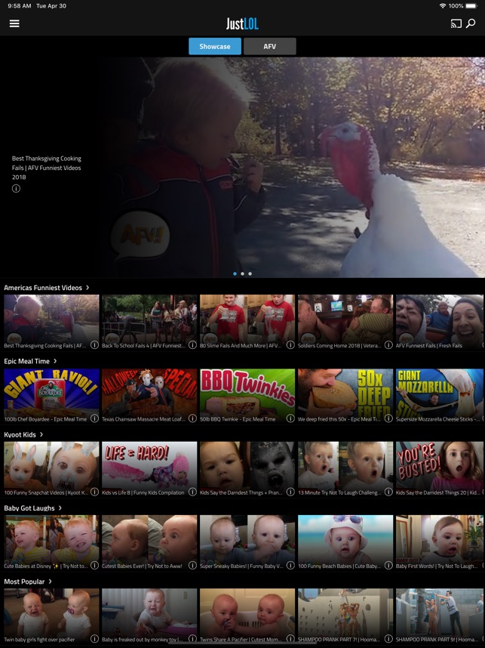Screen dimensions: 485x648
Task: Info icon for Baby freaked out by monkey toy
Action: (192, 639)
